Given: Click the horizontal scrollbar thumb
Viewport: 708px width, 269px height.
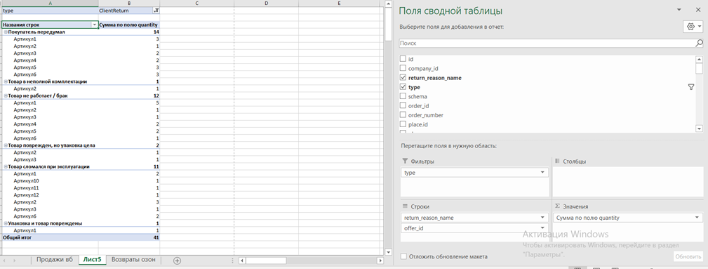Looking at the screenshot, I should pyautogui.click(x=266, y=261).
